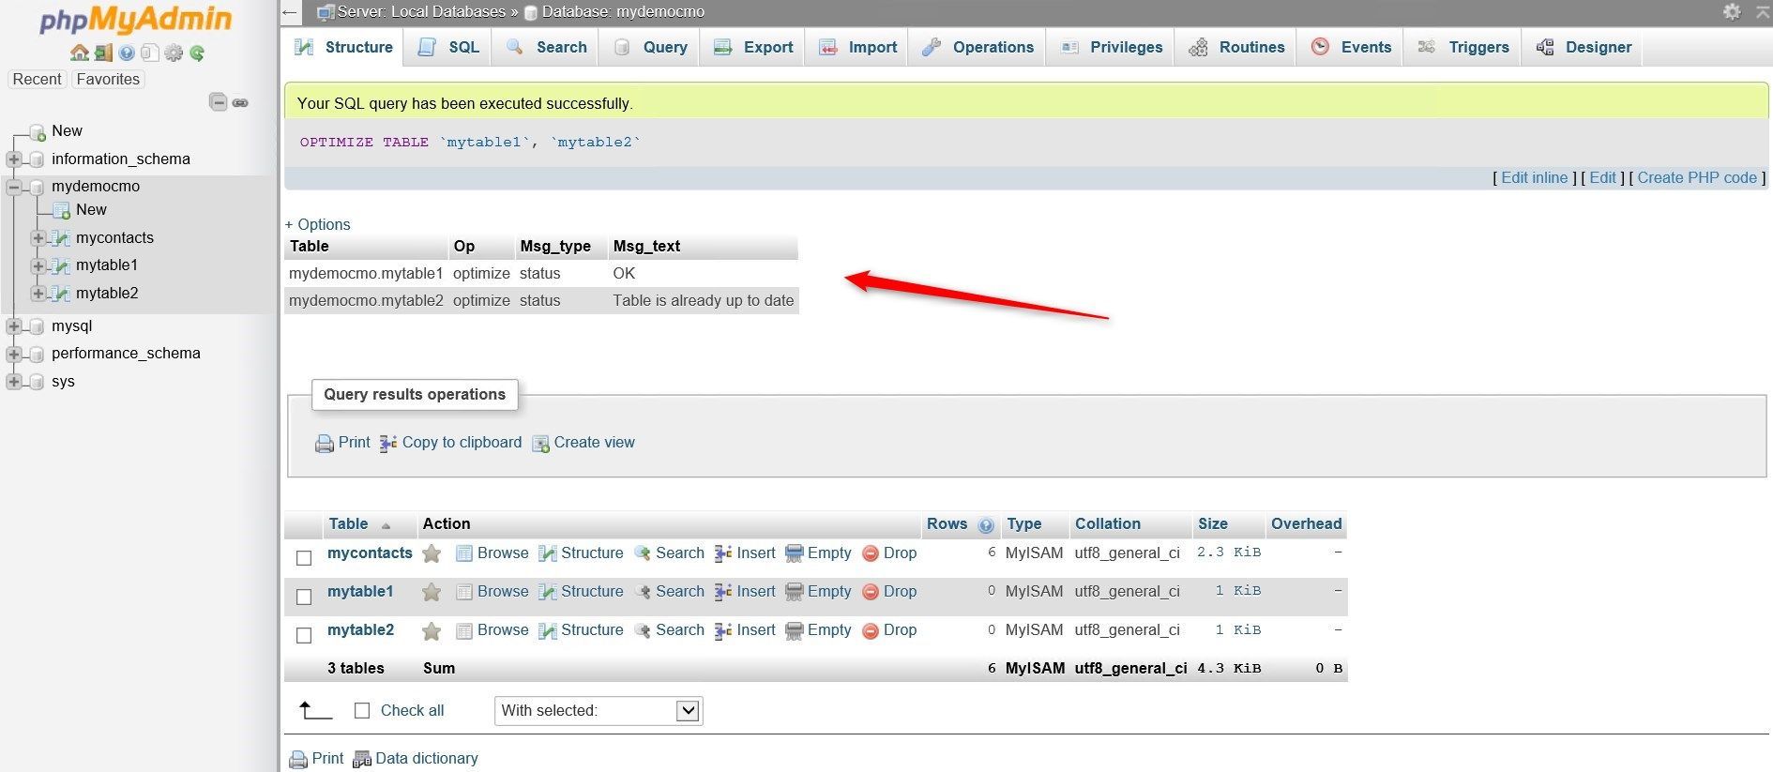Open the mycontacts table name link
Viewport: 1773px width, 772px height.
pyautogui.click(x=370, y=553)
